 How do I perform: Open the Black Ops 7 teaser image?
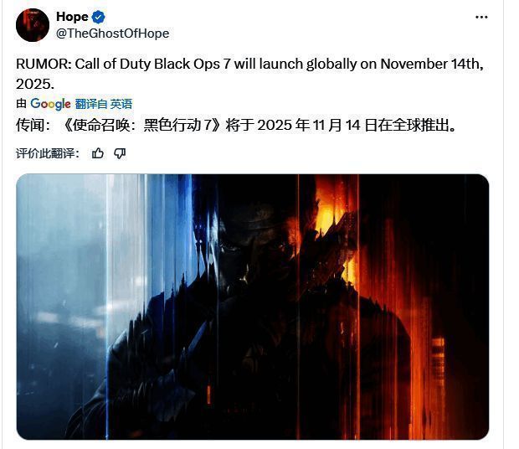[253, 307]
